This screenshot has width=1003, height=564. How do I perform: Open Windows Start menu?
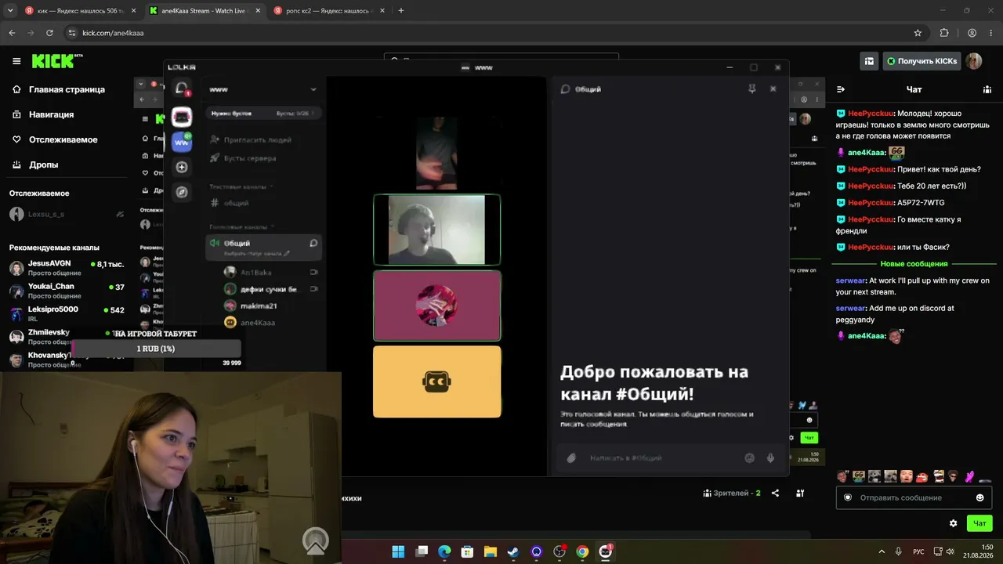click(x=398, y=551)
